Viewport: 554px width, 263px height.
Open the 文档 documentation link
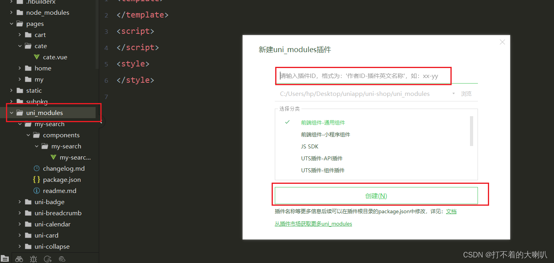pyautogui.click(x=451, y=211)
